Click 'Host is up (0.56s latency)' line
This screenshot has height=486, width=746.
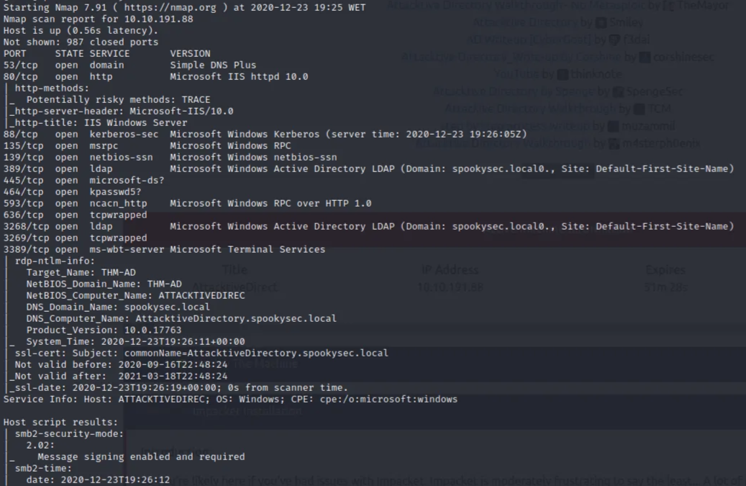pos(81,30)
